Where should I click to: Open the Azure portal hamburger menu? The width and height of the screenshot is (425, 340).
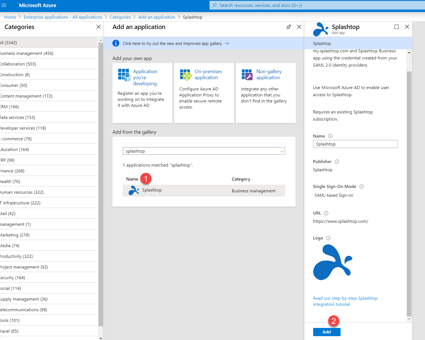click(x=4, y=5)
